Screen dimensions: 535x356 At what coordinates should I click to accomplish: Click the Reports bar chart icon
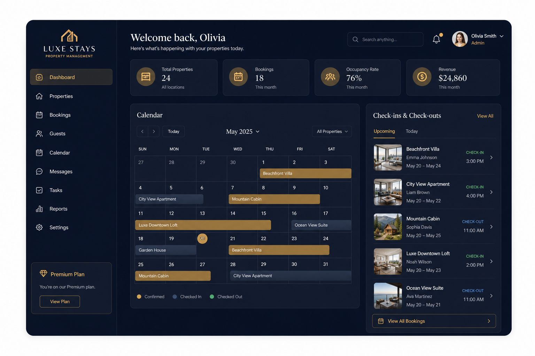coord(39,209)
